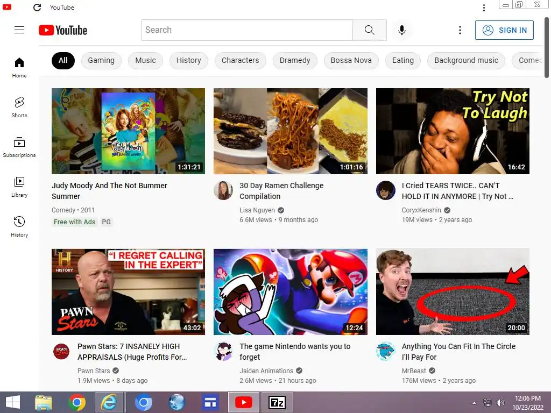The height and width of the screenshot is (413, 551).
Task: Click 'Free with Ads' badge
Action: coord(74,222)
